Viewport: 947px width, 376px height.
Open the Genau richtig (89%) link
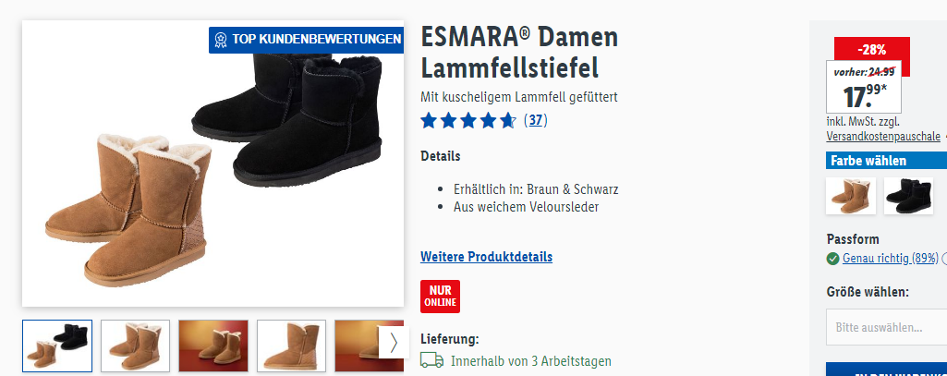click(x=891, y=259)
